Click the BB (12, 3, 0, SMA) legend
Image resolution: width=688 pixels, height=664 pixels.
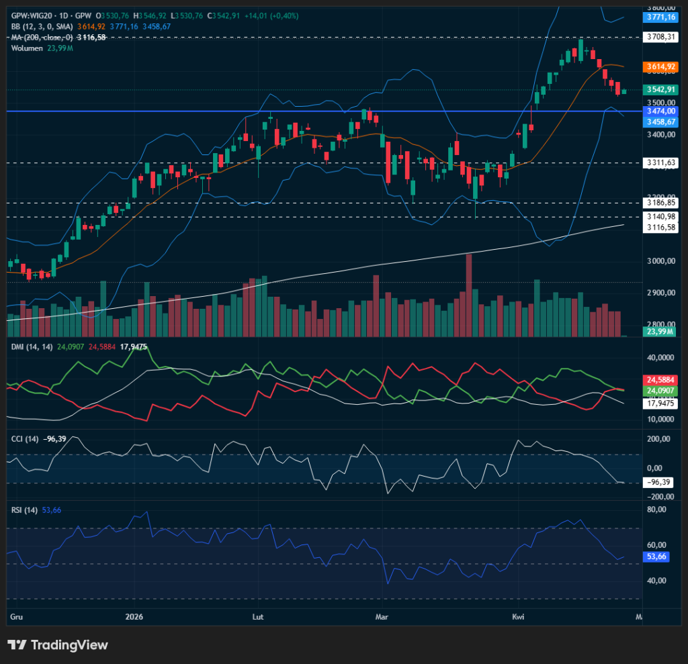(x=42, y=26)
